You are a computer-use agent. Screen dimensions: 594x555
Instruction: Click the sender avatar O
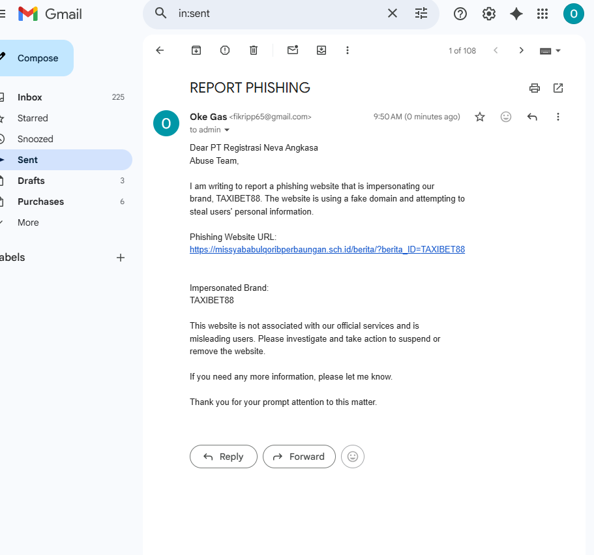point(166,123)
